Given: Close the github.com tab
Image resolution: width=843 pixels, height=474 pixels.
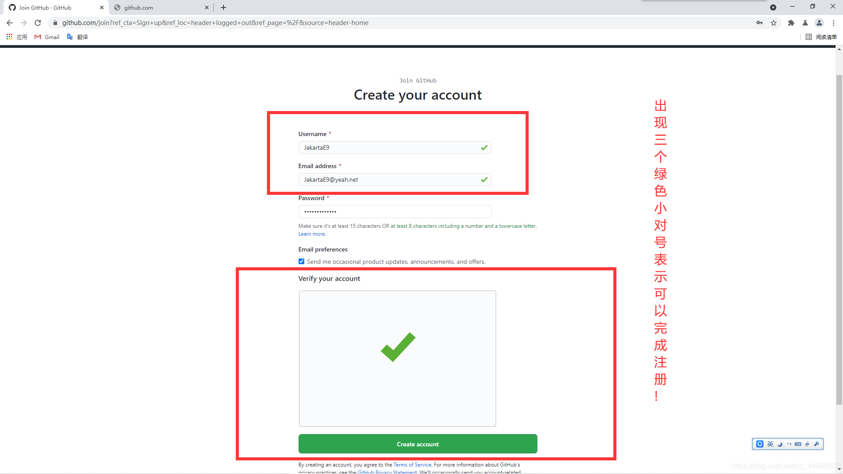Looking at the screenshot, I should 207,7.
